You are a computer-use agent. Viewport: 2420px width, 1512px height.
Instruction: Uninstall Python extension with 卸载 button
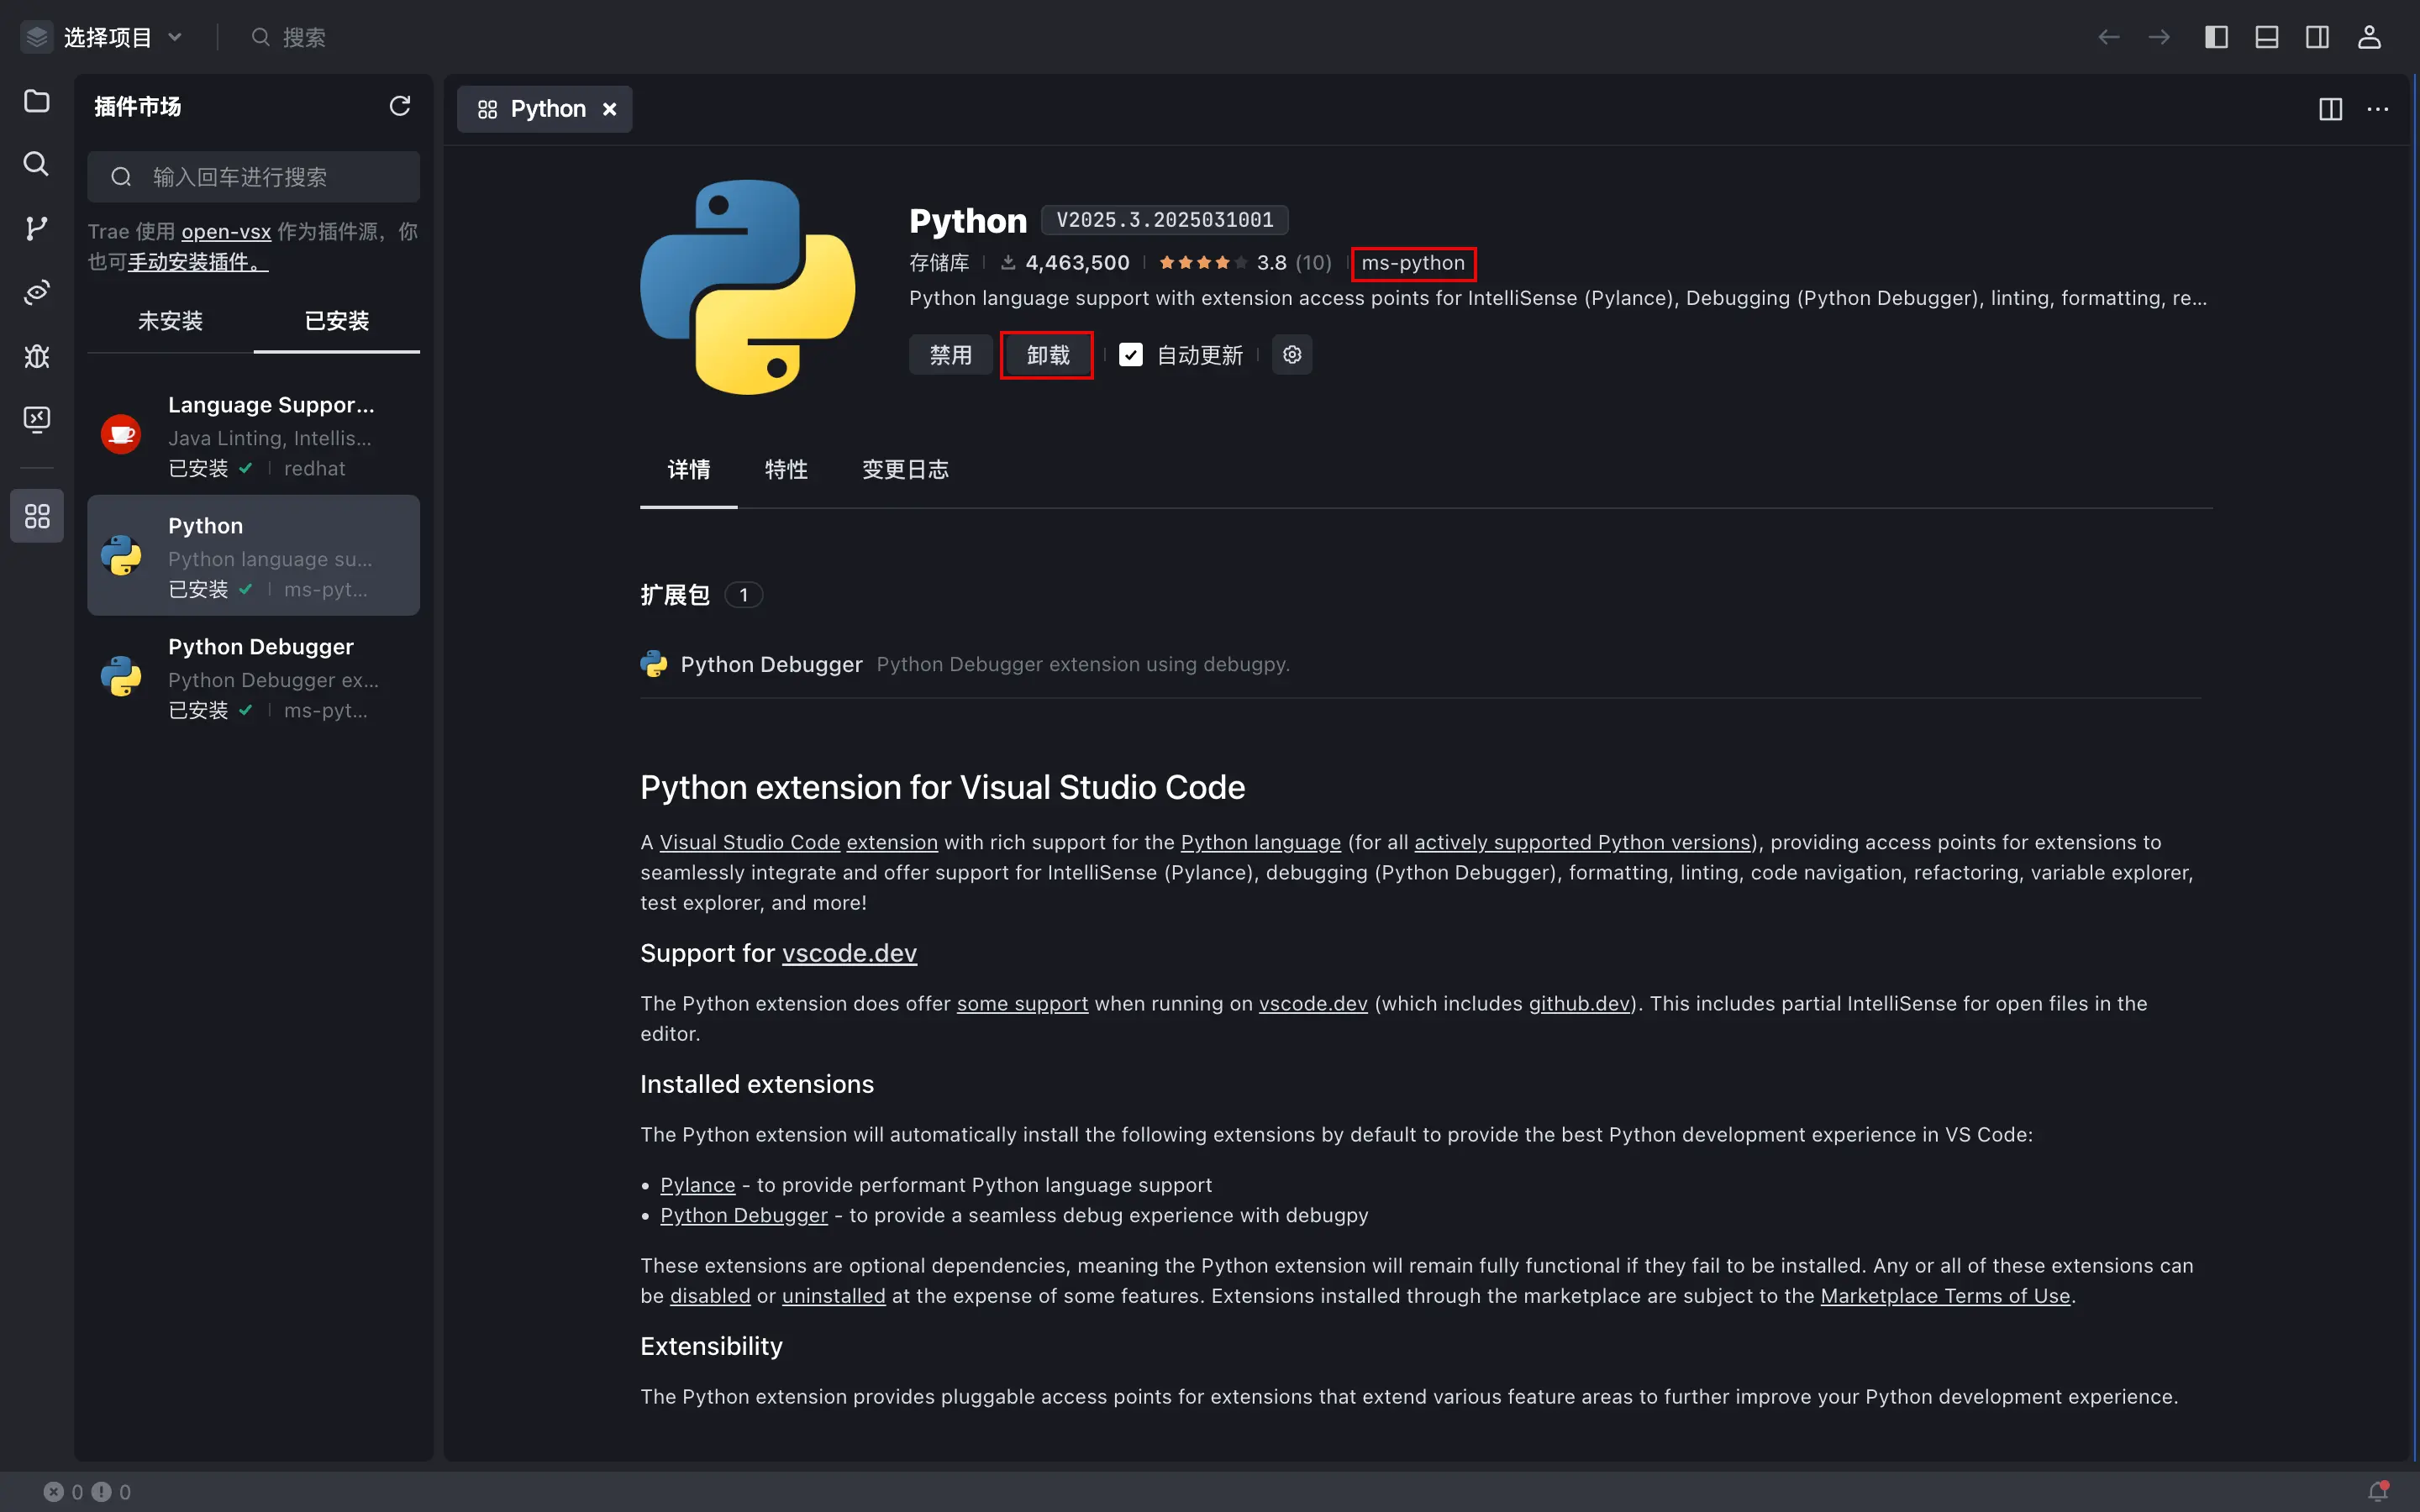tap(1047, 355)
